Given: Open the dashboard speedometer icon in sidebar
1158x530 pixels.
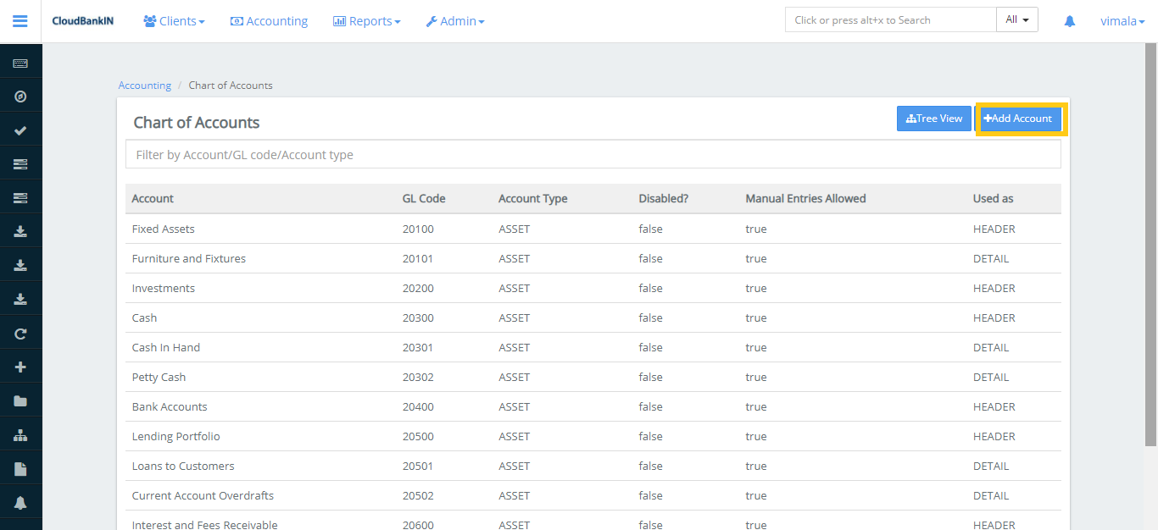Looking at the screenshot, I should 20,96.
